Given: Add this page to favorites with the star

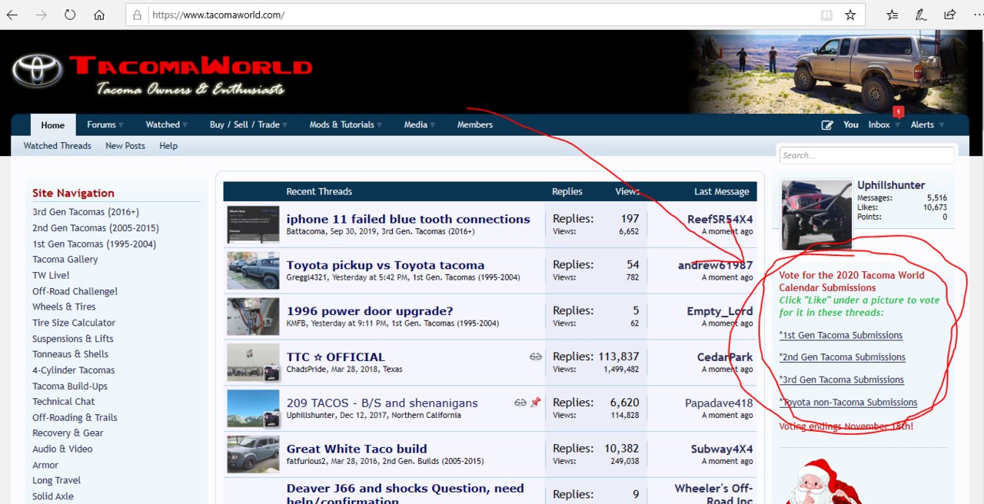Looking at the screenshot, I should pyautogui.click(x=850, y=15).
